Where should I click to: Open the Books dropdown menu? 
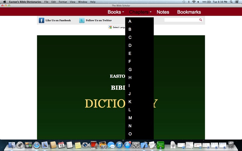click(x=116, y=12)
